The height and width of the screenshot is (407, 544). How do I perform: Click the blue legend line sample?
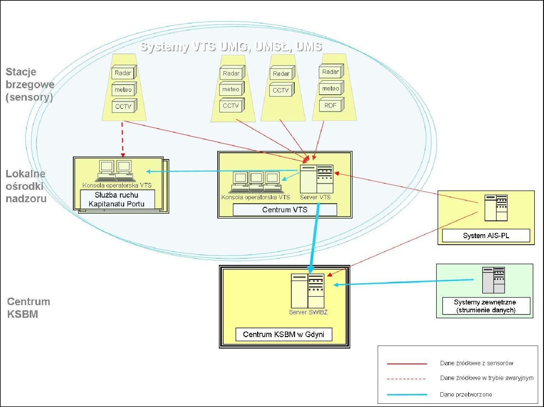[x=407, y=395]
